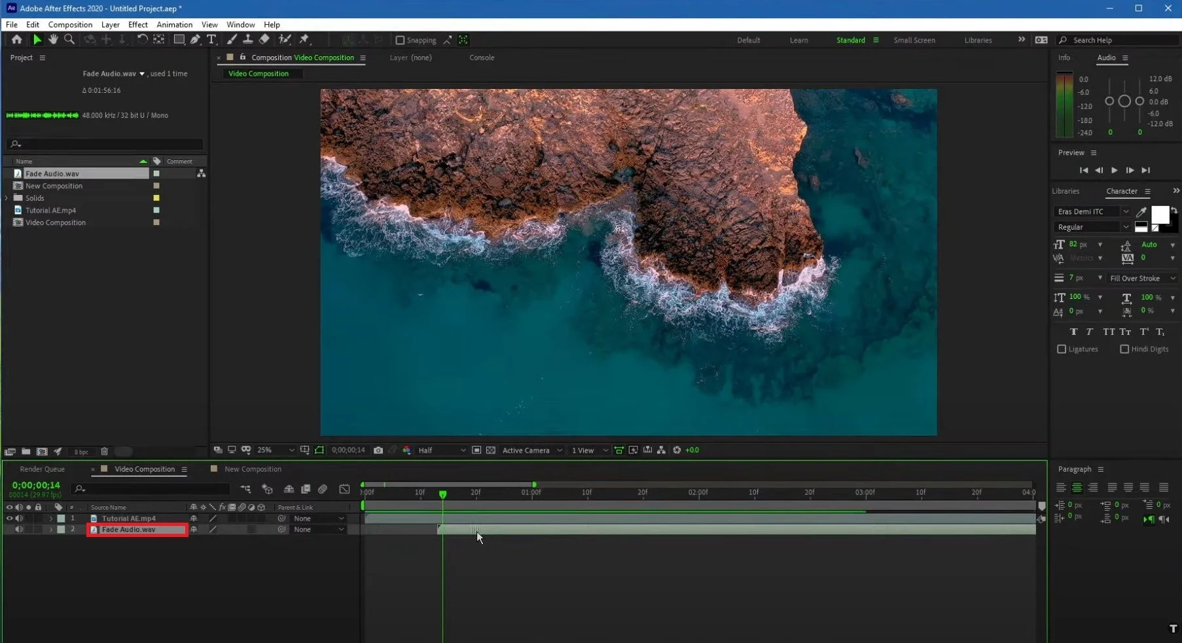This screenshot has height=643, width=1182.
Task: Select the Hand tool in toolbar
Action: pos(53,40)
